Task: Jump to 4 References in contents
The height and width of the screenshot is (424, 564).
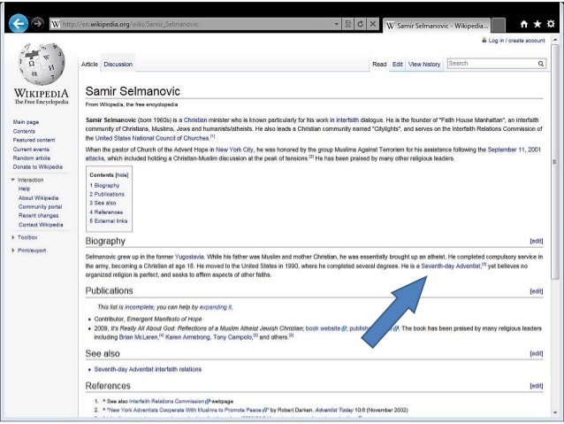Action: 106,212
